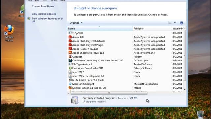
Task: Expand the view options dropdown arrow
Action: [175, 23]
